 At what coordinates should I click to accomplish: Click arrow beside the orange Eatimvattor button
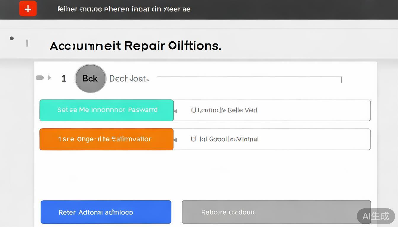tap(175, 140)
